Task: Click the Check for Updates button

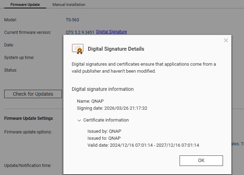Action: click(x=33, y=94)
